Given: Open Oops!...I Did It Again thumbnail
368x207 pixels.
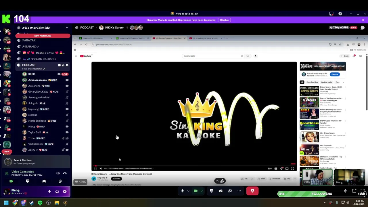Looking at the screenshot, I should pos(309,91).
